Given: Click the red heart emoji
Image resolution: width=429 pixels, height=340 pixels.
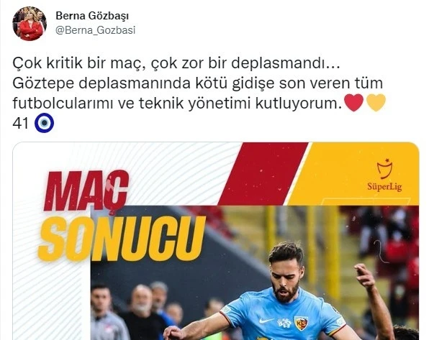Looking at the screenshot, I should coord(353,103).
